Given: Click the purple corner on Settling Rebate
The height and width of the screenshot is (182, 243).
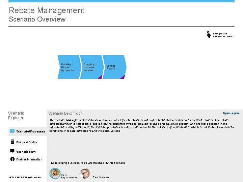Looking at the screenshot, I should coord(123,77).
